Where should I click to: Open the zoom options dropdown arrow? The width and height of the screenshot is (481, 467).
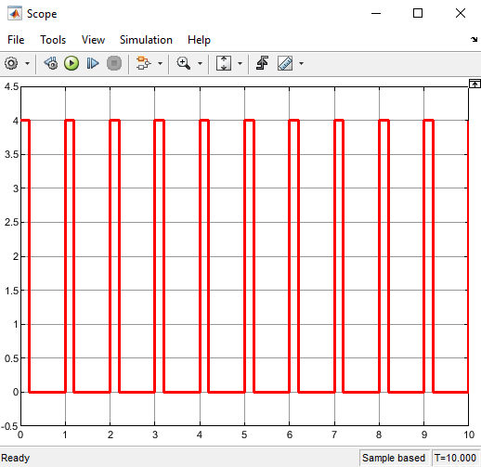(200, 63)
